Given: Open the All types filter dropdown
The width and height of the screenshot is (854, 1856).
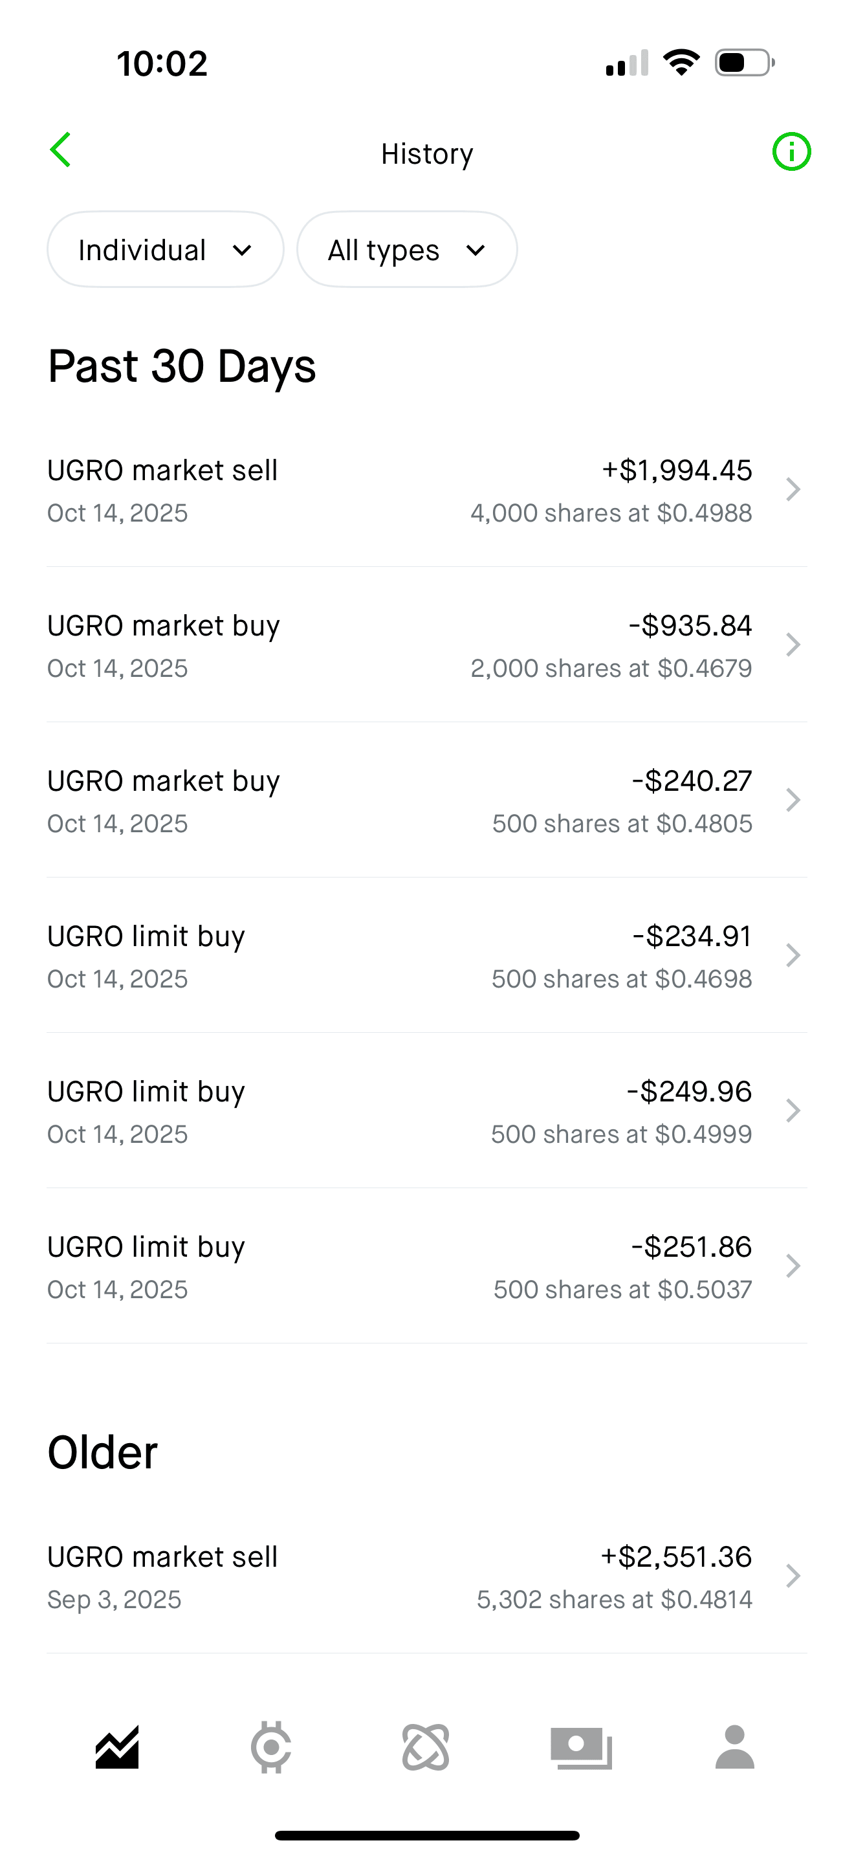Looking at the screenshot, I should (407, 250).
